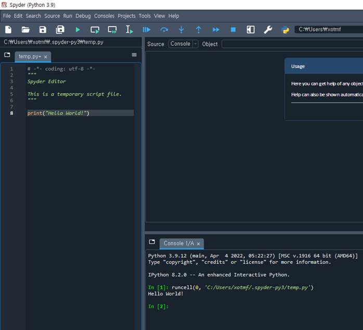Open the Help menu
This screenshot has height=330, width=363.
[174, 16]
